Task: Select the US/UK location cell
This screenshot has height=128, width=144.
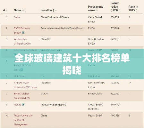Action: pyautogui.click(x=44, y=94)
